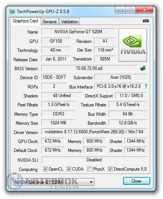163x199 pixels.
Task: Click the Name field showing GT 520M
Action: [79, 32]
